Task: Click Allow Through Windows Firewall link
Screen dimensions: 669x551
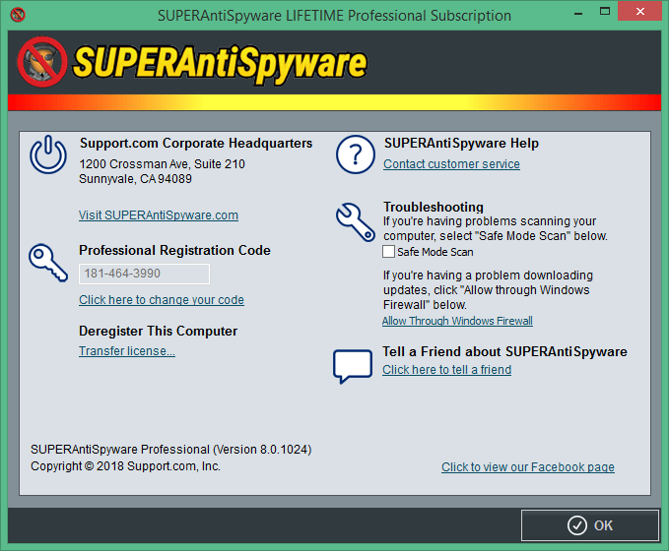Action: (x=457, y=321)
